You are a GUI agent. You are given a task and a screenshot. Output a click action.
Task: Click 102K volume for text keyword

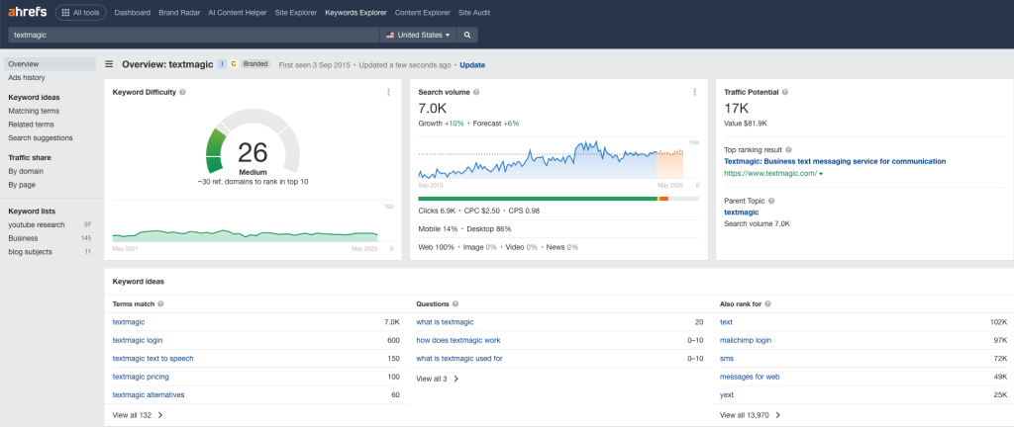[998, 322]
